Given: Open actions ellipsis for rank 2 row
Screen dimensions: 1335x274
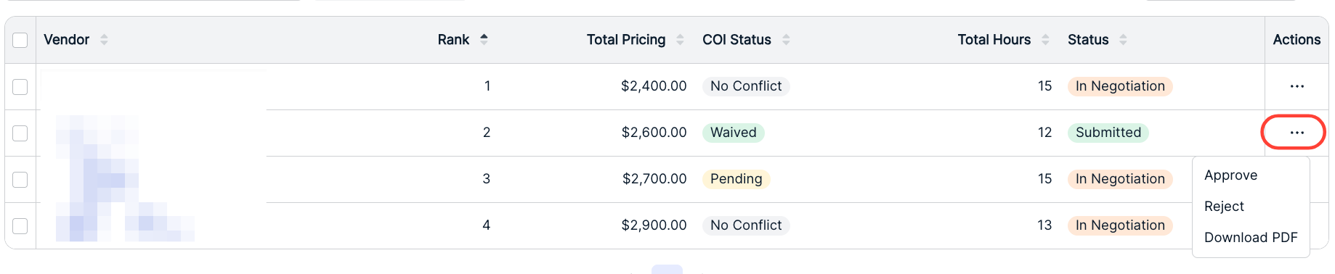Looking at the screenshot, I should [1297, 133].
